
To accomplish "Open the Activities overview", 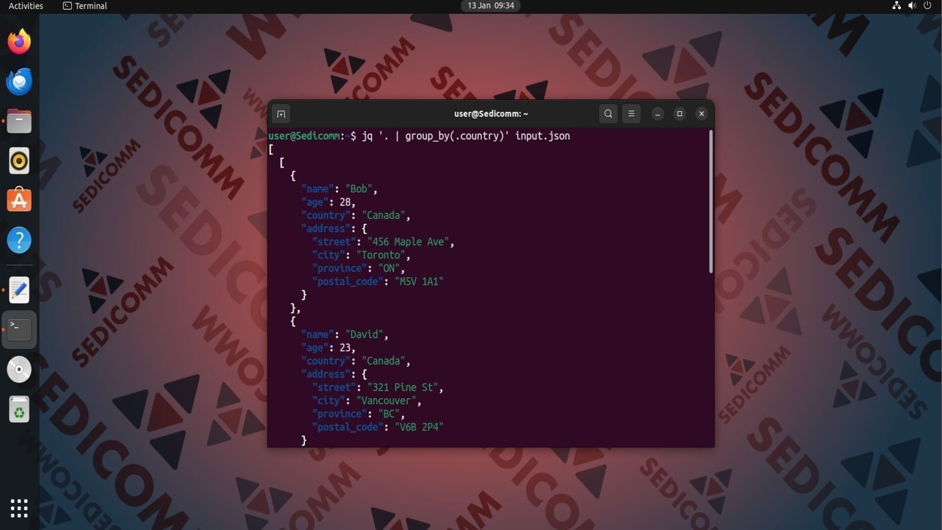I will click(x=26, y=6).
